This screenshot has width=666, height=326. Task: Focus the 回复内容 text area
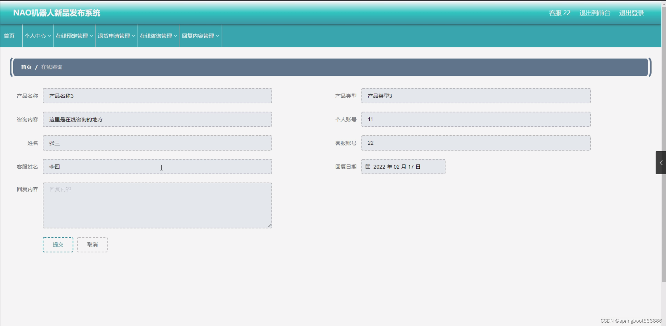click(x=157, y=205)
